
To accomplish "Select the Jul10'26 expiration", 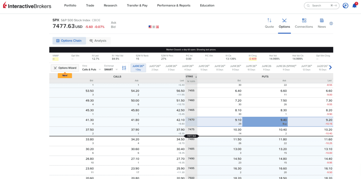I will click(x=204, y=68).
